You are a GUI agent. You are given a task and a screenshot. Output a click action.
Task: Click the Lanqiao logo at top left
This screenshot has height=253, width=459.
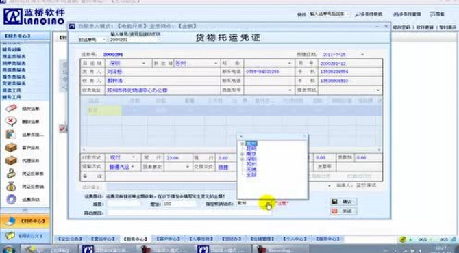34,16
